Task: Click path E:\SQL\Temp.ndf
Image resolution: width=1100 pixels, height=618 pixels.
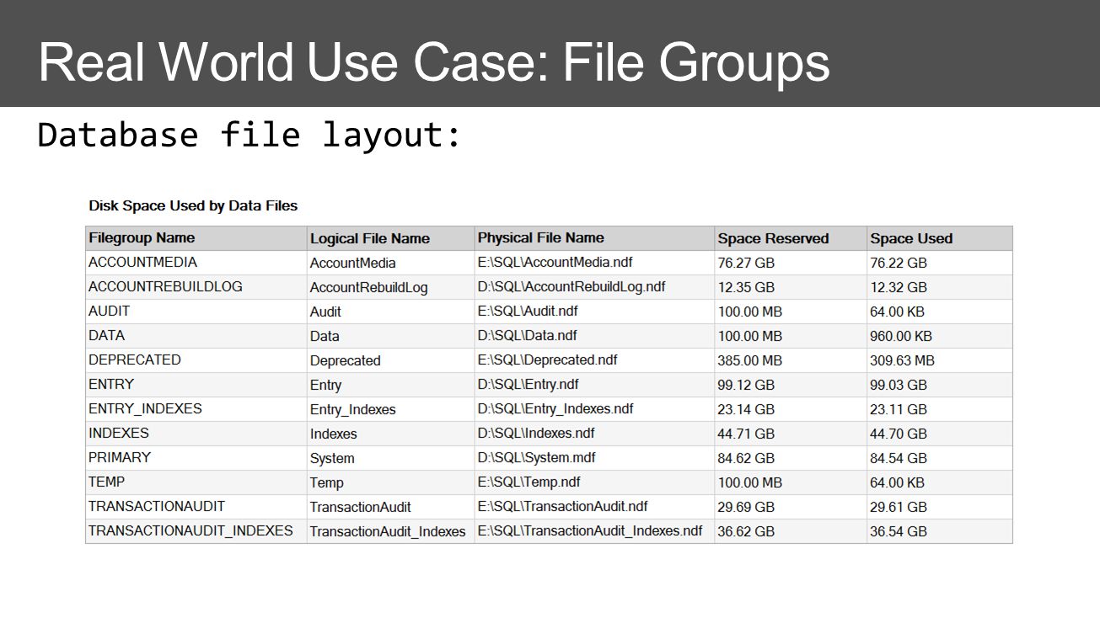Action: tap(529, 482)
